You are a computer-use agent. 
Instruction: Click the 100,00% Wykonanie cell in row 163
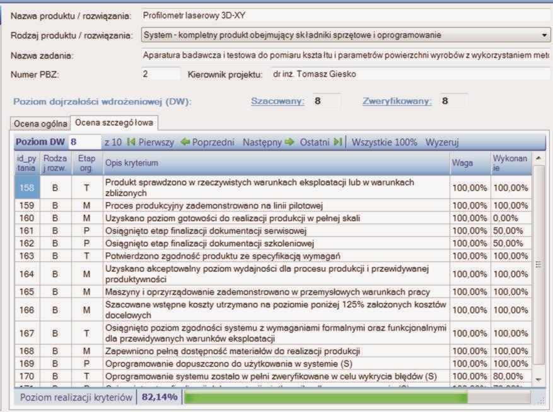pos(511,256)
